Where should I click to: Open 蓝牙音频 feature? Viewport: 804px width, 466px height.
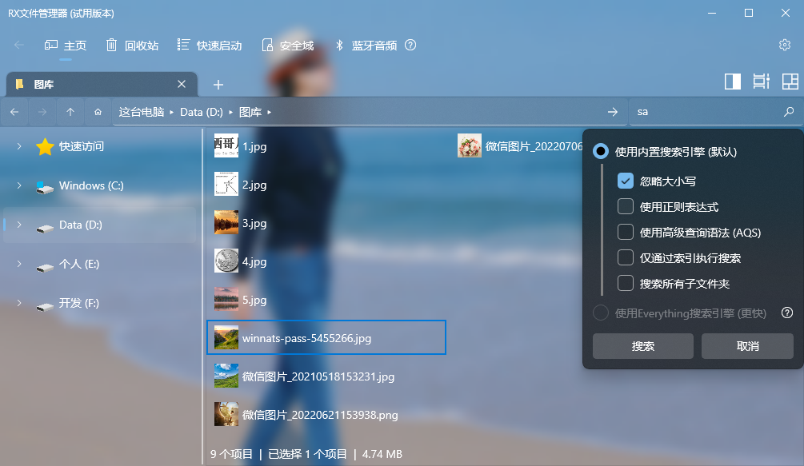tap(366, 46)
